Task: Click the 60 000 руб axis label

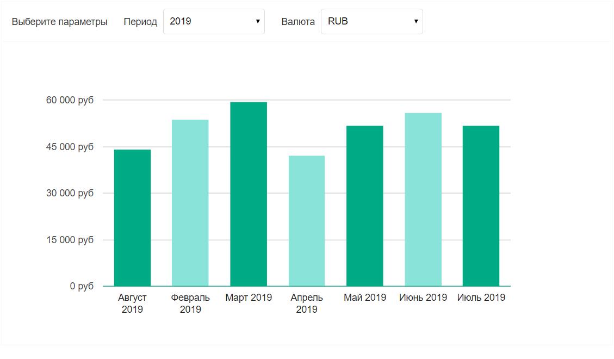Action: click(x=70, y=100)
